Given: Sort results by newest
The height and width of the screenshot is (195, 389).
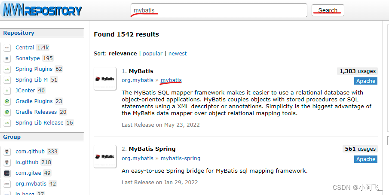Looking at the screenshot, I should [178, 54].
